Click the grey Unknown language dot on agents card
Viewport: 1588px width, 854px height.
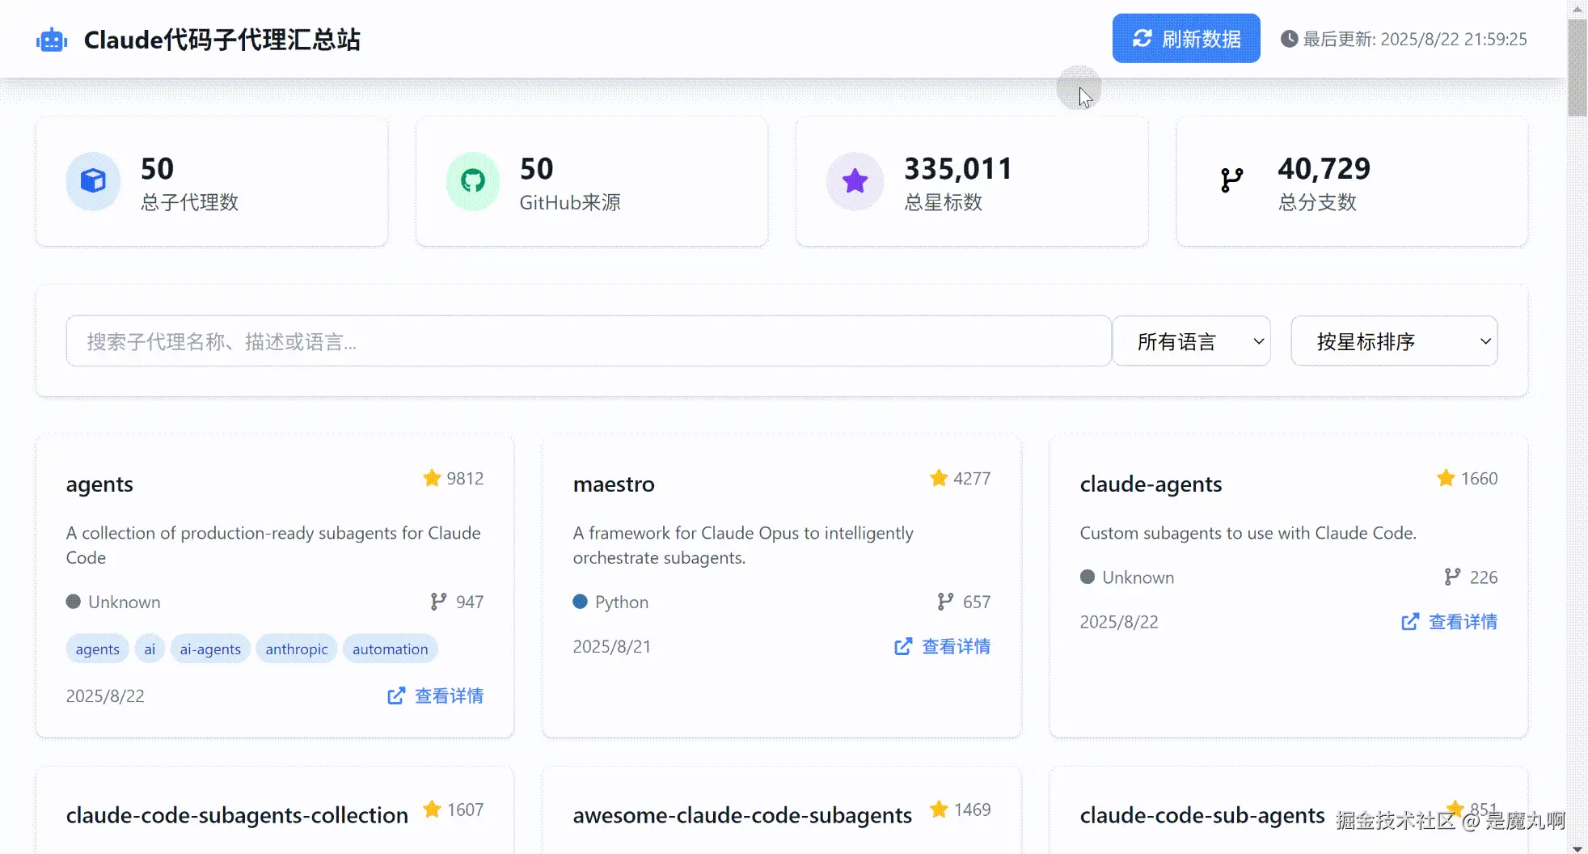(x=74, y=602)
